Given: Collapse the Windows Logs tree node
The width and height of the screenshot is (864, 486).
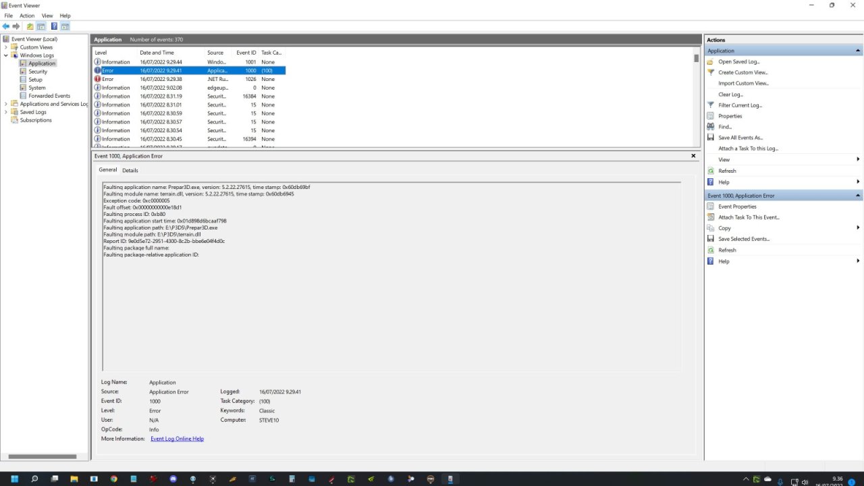Looking at the screenshot, I should point(6,55).
